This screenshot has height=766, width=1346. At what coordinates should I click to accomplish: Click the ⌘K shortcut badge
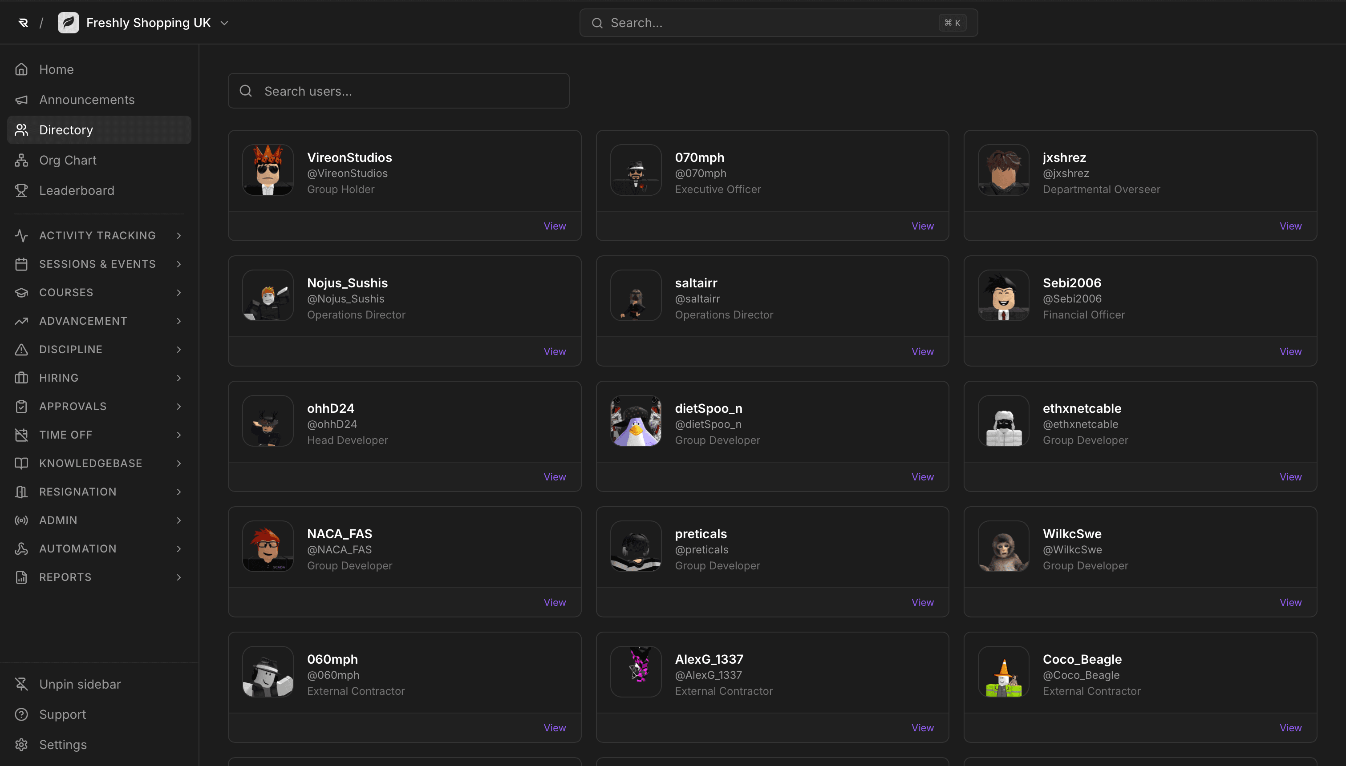952,23
